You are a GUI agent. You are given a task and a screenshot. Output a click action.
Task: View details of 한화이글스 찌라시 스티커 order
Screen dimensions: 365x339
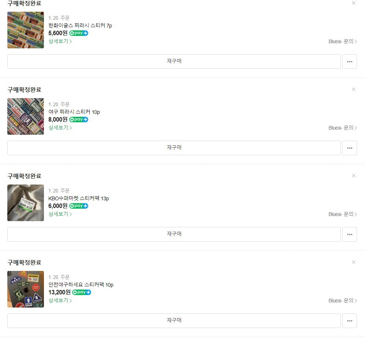point(60,41)
